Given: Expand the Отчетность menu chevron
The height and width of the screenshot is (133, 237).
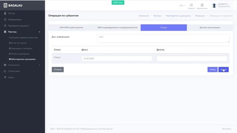Looking at the screenshot, I should [x=40, y=65].
